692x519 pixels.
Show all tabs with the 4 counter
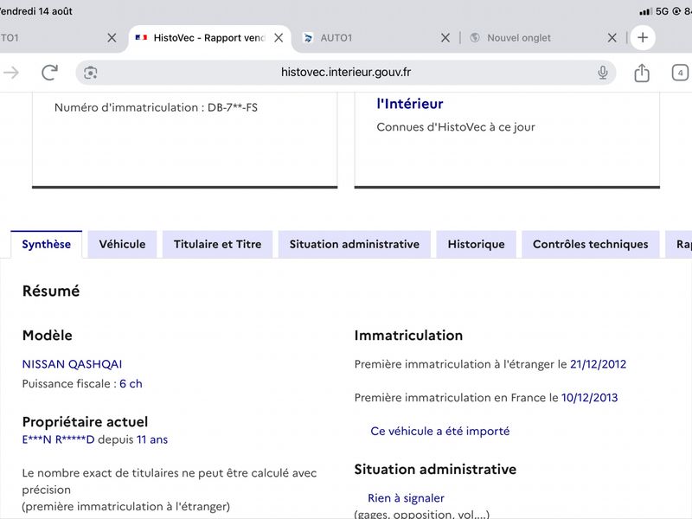pyautogui.click(x=680, y=73)
